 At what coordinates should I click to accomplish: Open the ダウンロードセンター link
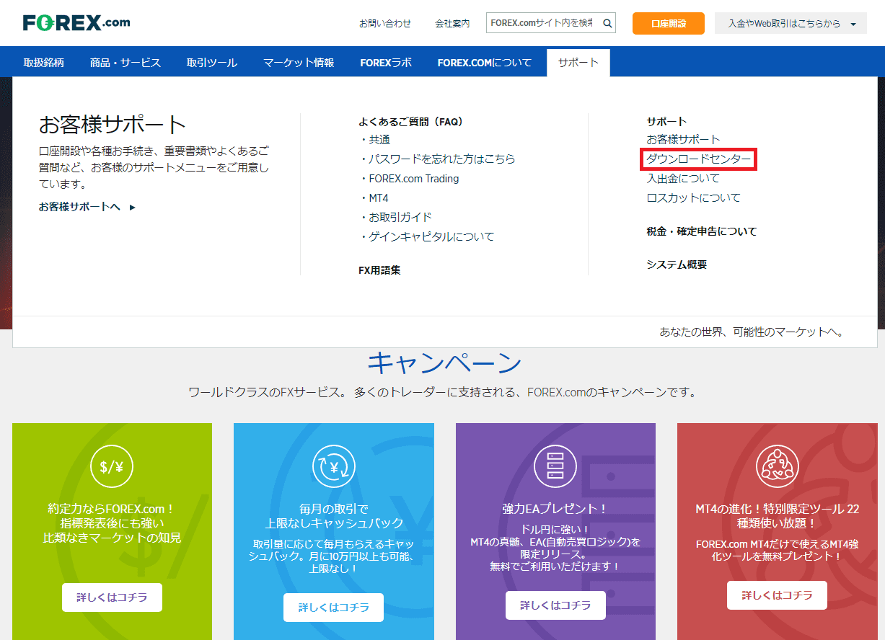(x=698, y=159)
